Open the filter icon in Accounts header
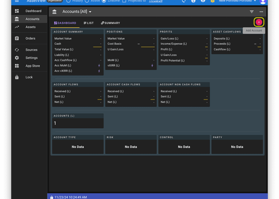 251,12
